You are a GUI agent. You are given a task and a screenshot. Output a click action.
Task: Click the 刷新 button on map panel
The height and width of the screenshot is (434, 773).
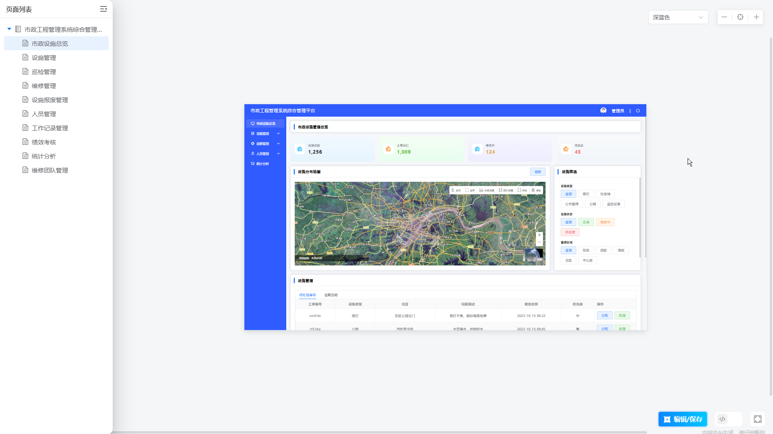point(538,172)
